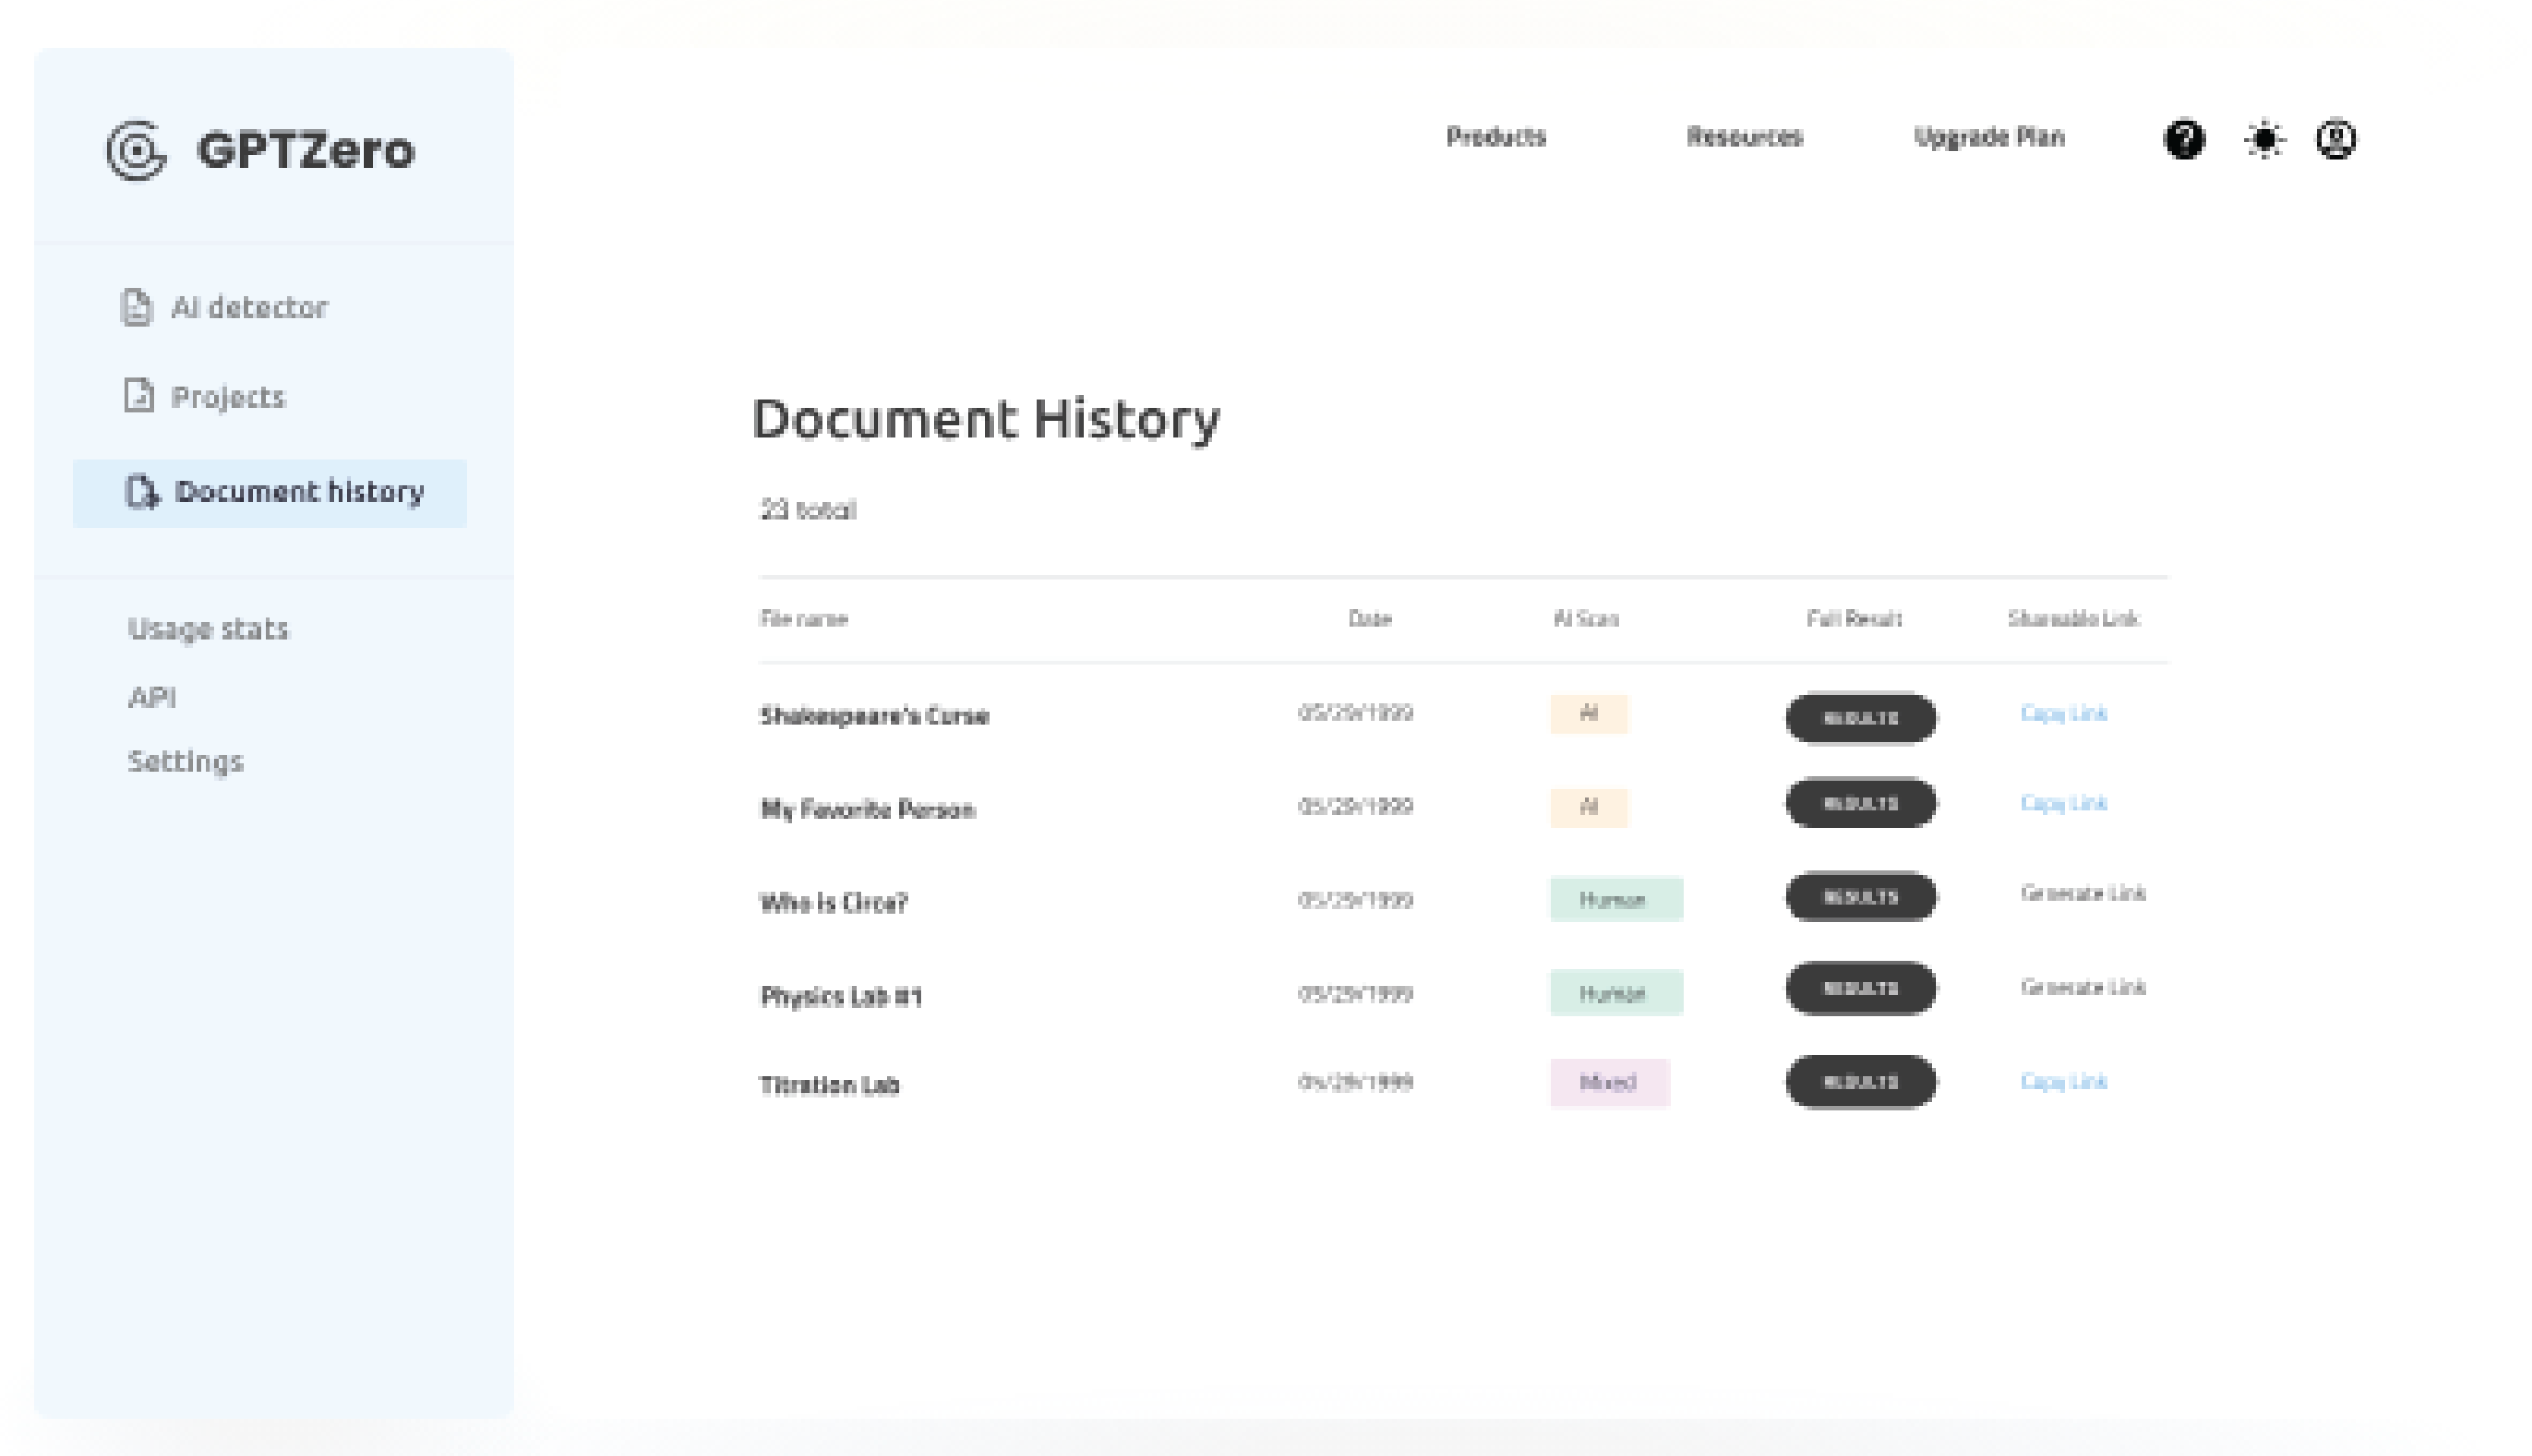The height and width of the screenshot is (1456, 2532).
Task: Open the Resources menu
Action: click(x=1744, y=137)
